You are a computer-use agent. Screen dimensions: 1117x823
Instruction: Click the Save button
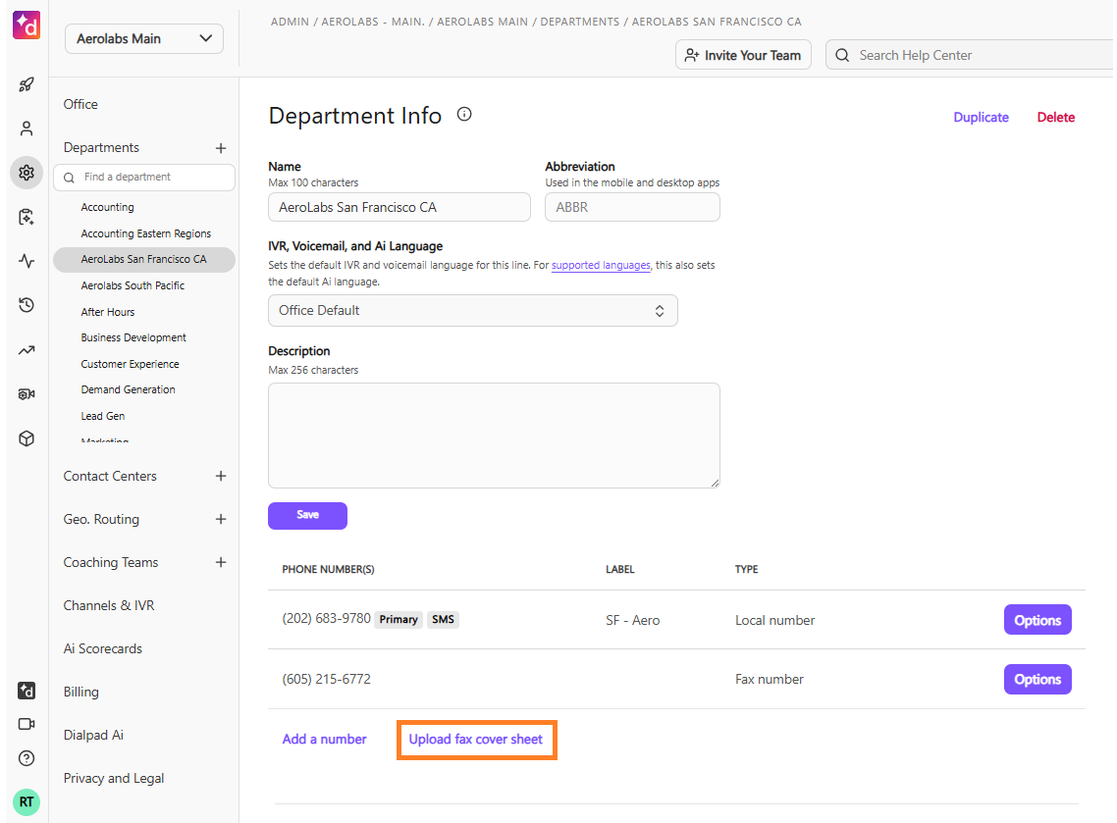click(308, 515)
